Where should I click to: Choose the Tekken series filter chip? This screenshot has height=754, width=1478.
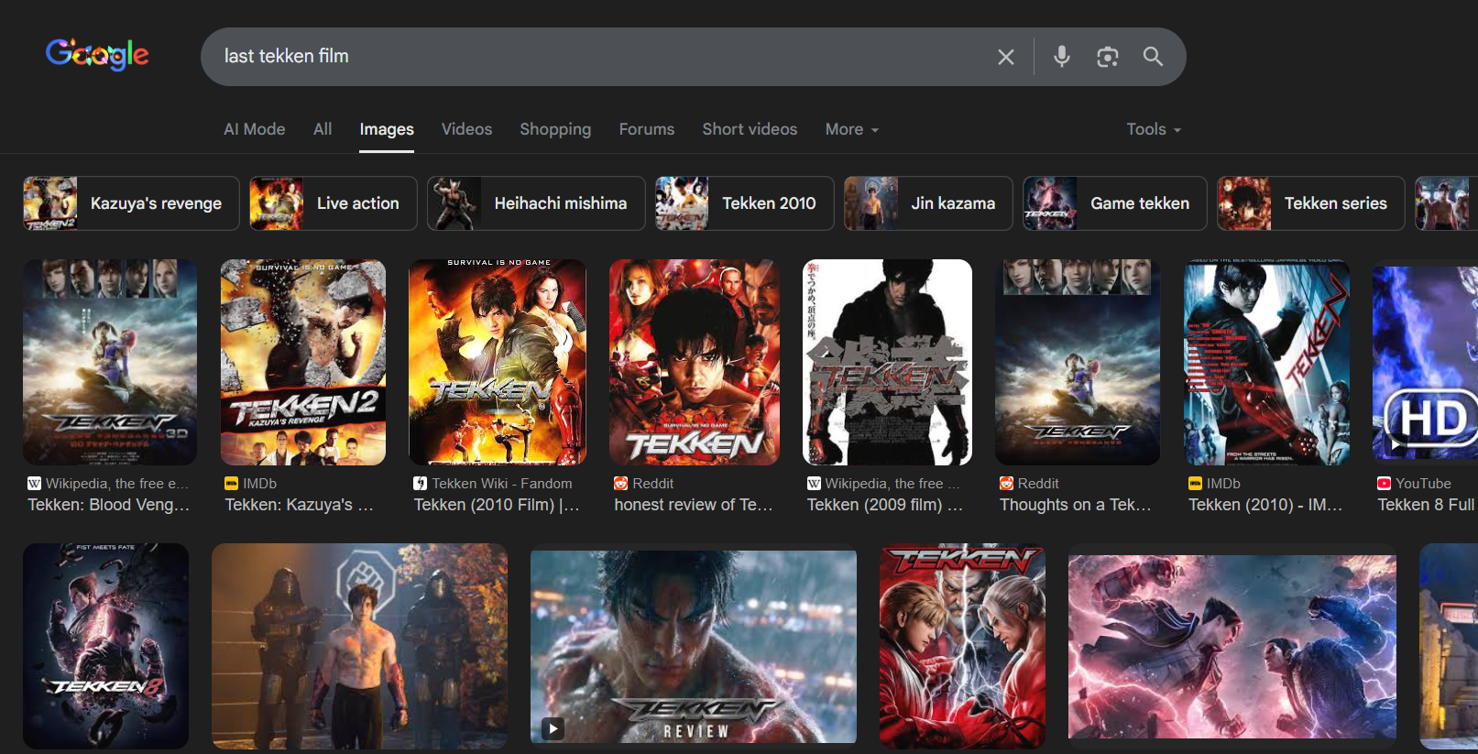point(1311,203)
